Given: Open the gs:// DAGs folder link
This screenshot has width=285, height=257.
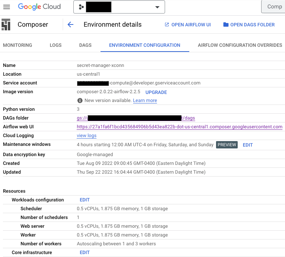Looking at the screenshot, I should point(136,118).
